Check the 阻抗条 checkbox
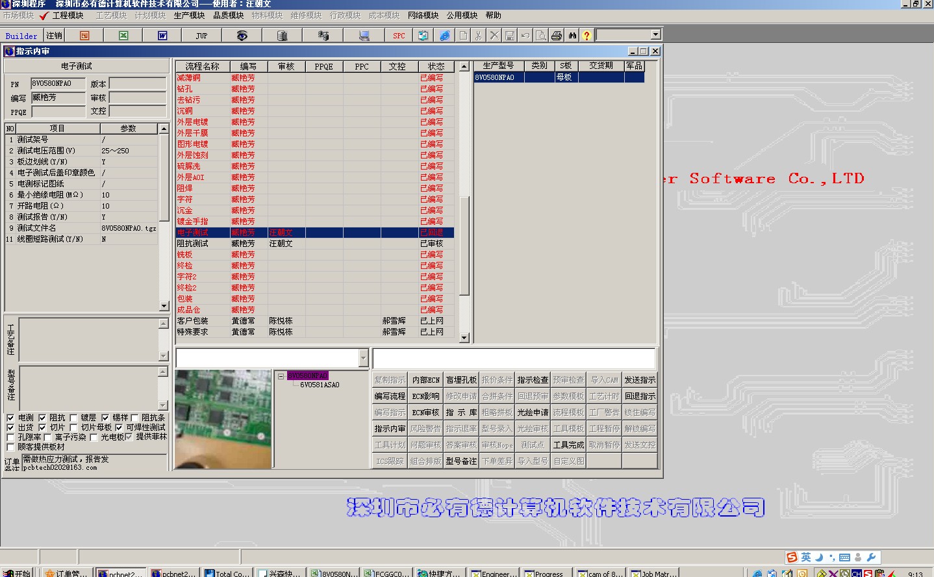The image size is (934, 577). point(134,418)
